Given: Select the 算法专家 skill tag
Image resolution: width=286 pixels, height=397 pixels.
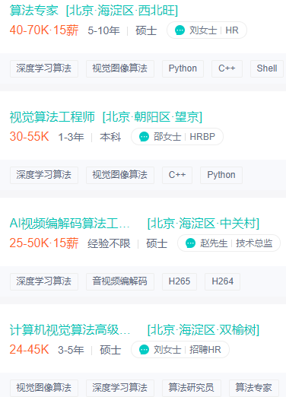Looking at the screenshot, I should pyautogui.click(x=254, y=388).
